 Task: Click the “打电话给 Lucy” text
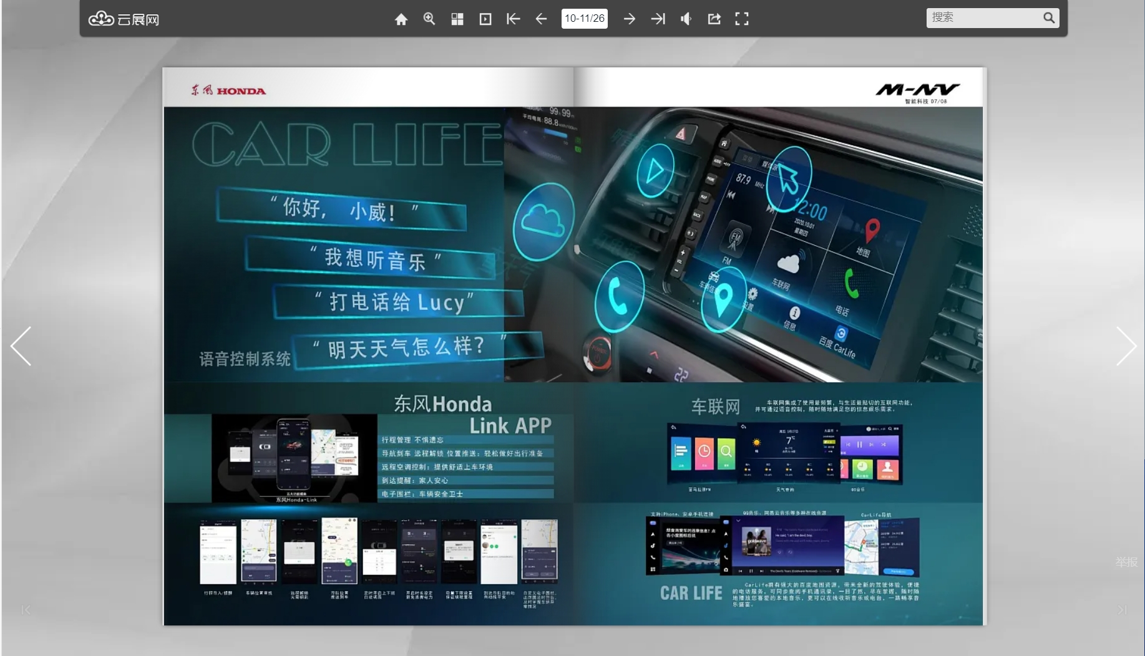click(x=394, y=302)
